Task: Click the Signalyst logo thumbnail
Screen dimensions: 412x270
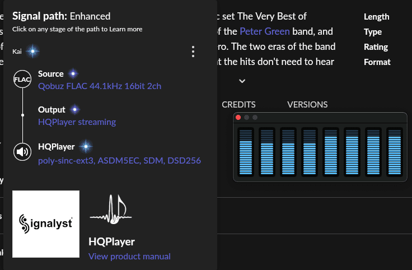Action: tap(46, 224)
